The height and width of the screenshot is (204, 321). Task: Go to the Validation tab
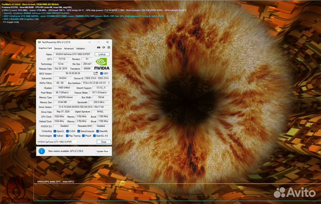pyautogui.click(x=80, y=48)
